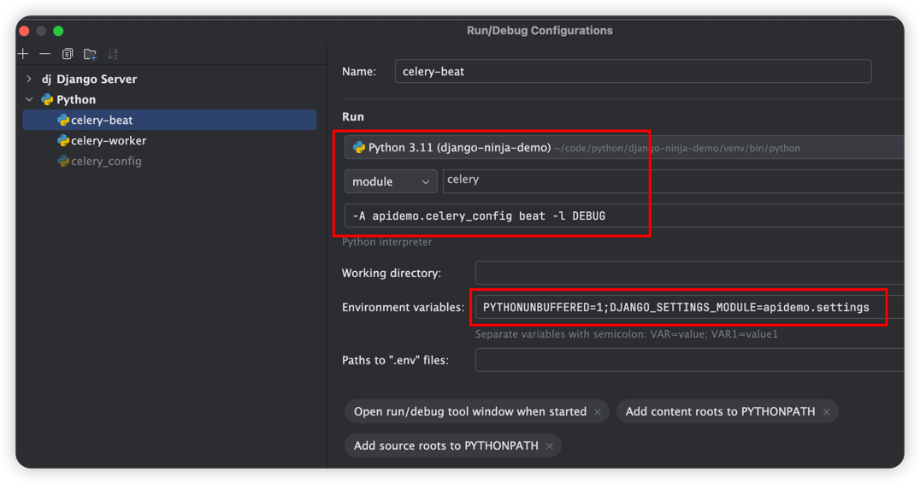Click Python icon beside celery-worker
This screenshot has height=484, width=920.
62,140
